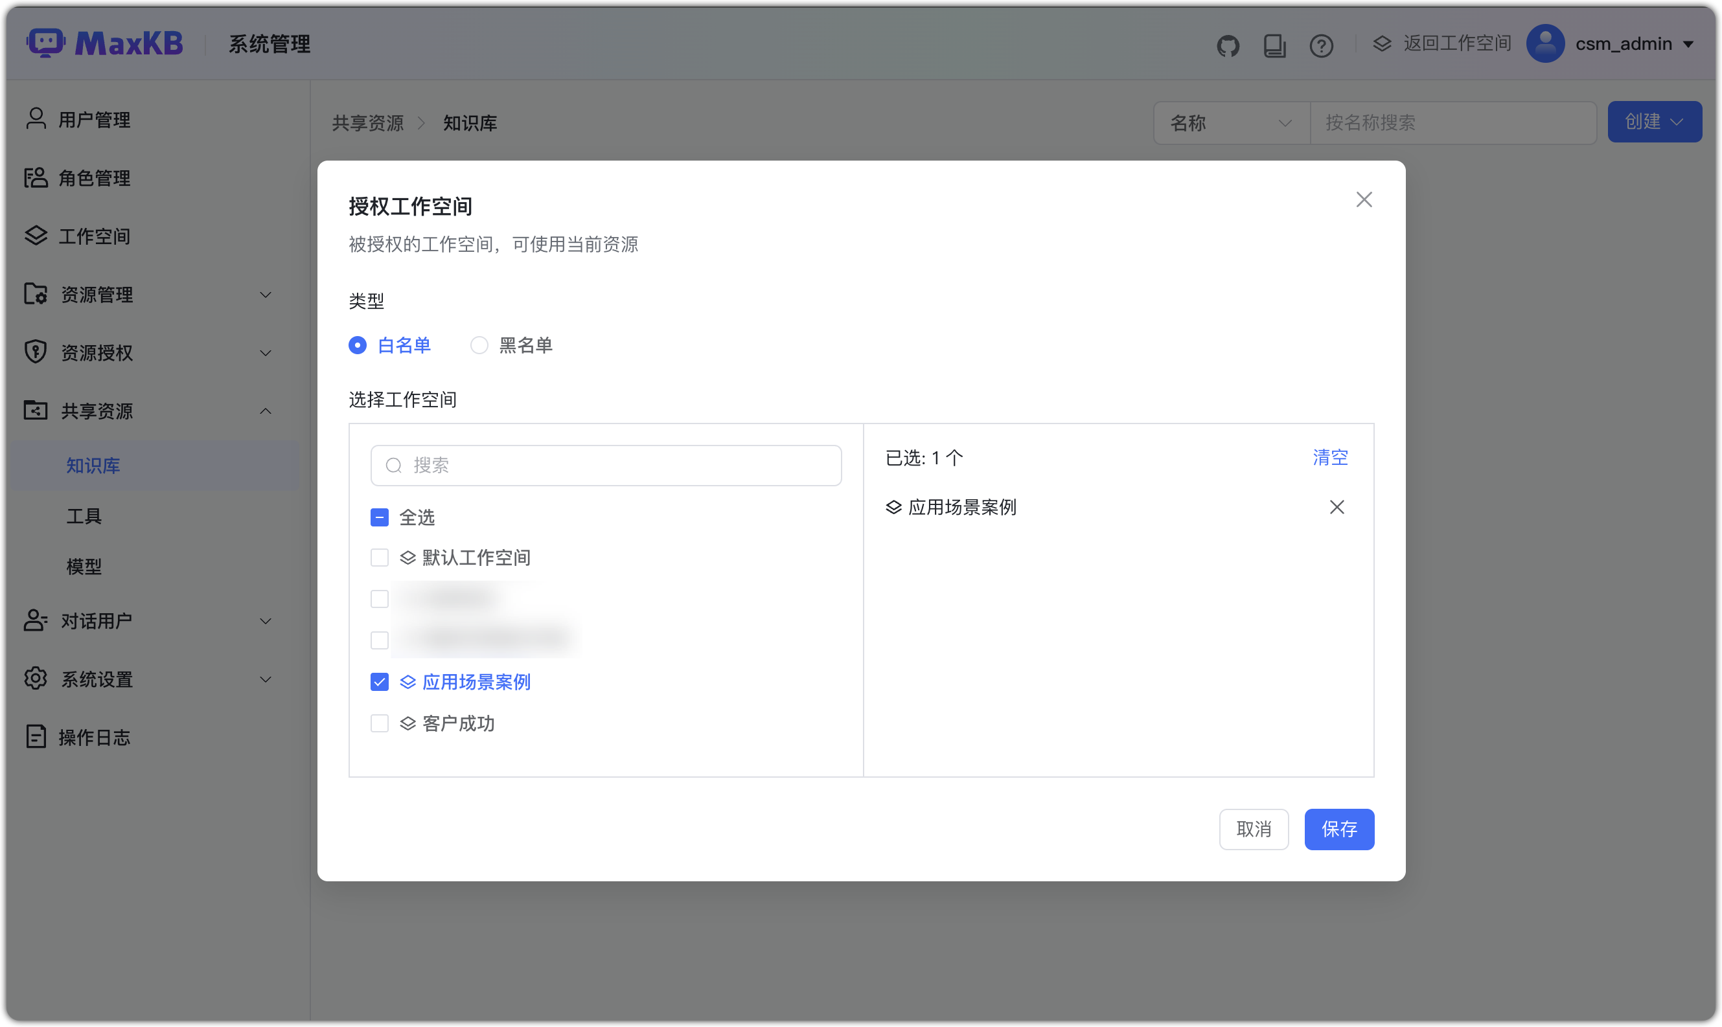Click the 用户管理 person icon
The image size is (1722, 1027).
36,119
